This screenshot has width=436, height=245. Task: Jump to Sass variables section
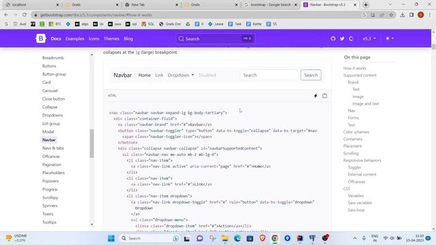[360, 203]
